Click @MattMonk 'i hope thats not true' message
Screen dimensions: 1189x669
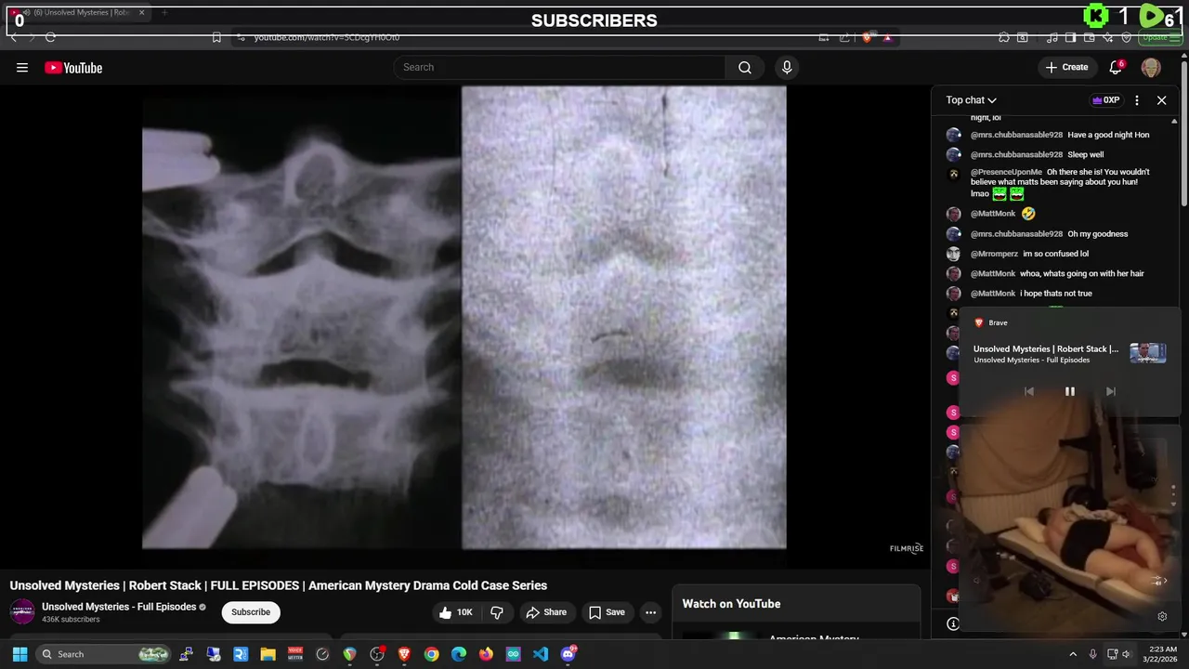click(1031, 294)
